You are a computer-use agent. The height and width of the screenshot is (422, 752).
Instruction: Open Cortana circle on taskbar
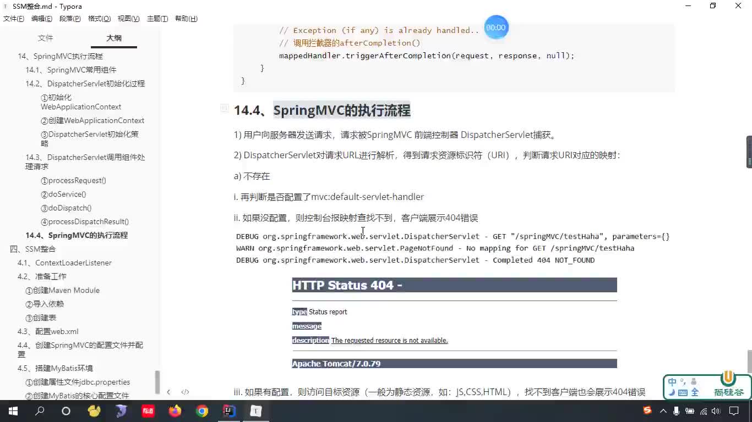click(x=66, y=410)
